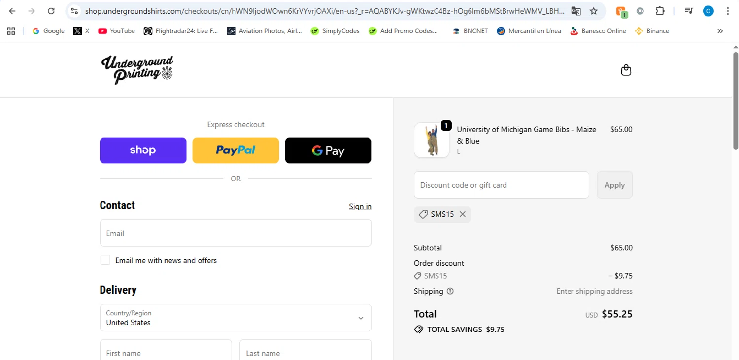Click the Shipping help question icon
The image size is (739, 360).
[x=450, y=291]
